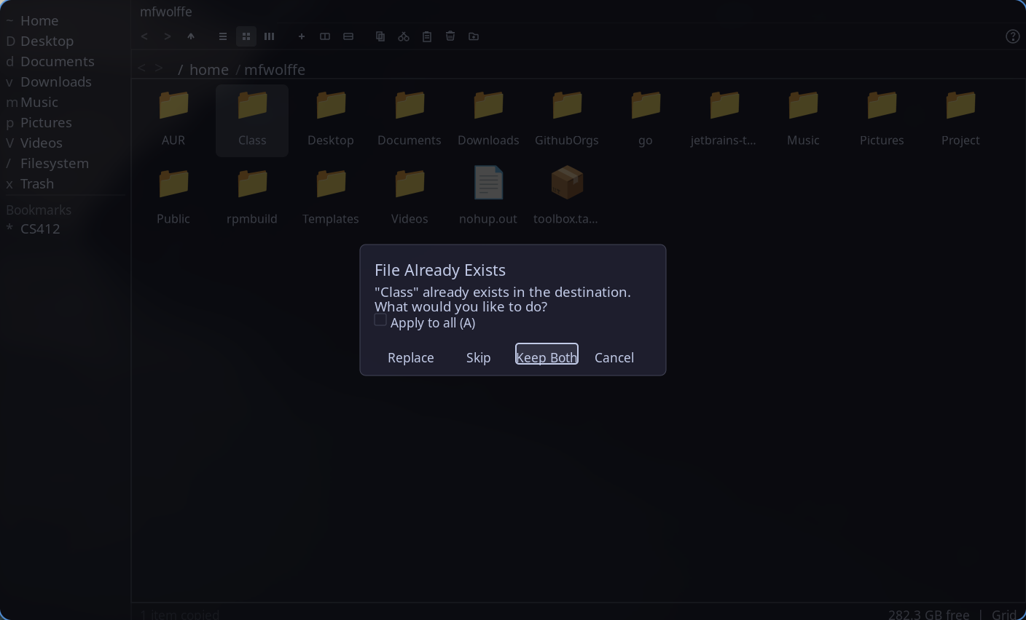Enable the Apply to all checkbox
Screen dimensions: 1026x620
tap(380, 319)
